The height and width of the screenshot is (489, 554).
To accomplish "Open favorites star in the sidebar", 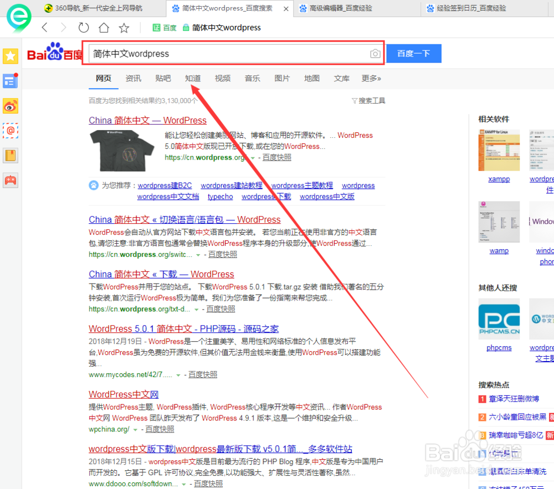I will (x=10, y=56).
